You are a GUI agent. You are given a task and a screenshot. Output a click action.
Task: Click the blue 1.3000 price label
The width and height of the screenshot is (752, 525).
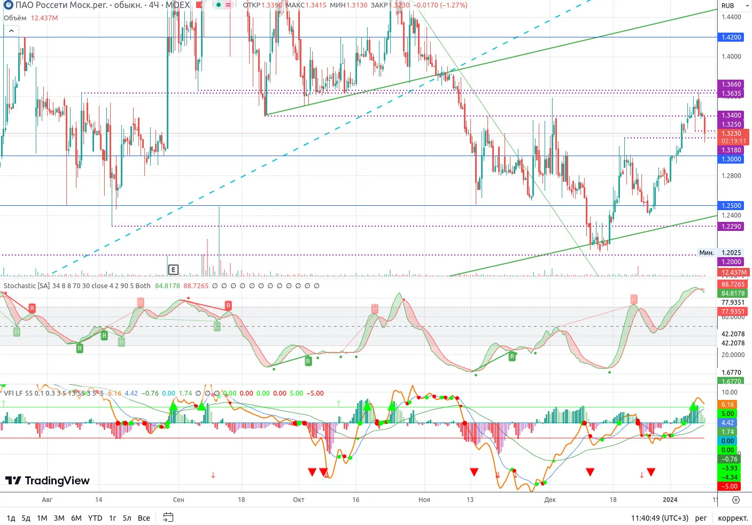(731, 159)
